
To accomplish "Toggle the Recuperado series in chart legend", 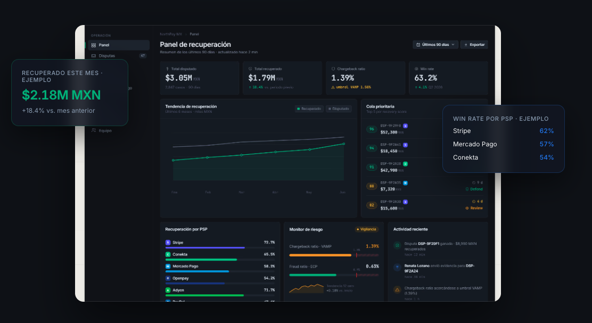I will pos(309,109).
